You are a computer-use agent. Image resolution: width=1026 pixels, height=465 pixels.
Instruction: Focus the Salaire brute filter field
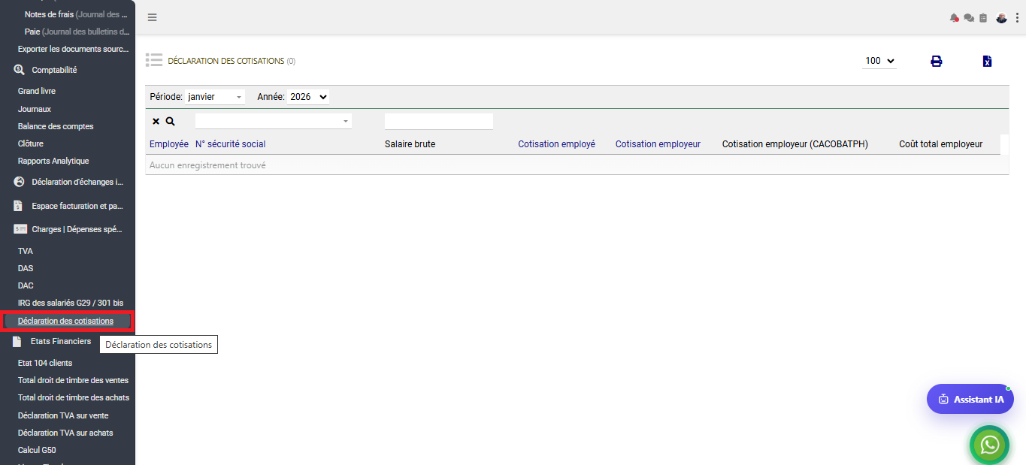pyautogui.click(x=439, y=121)
